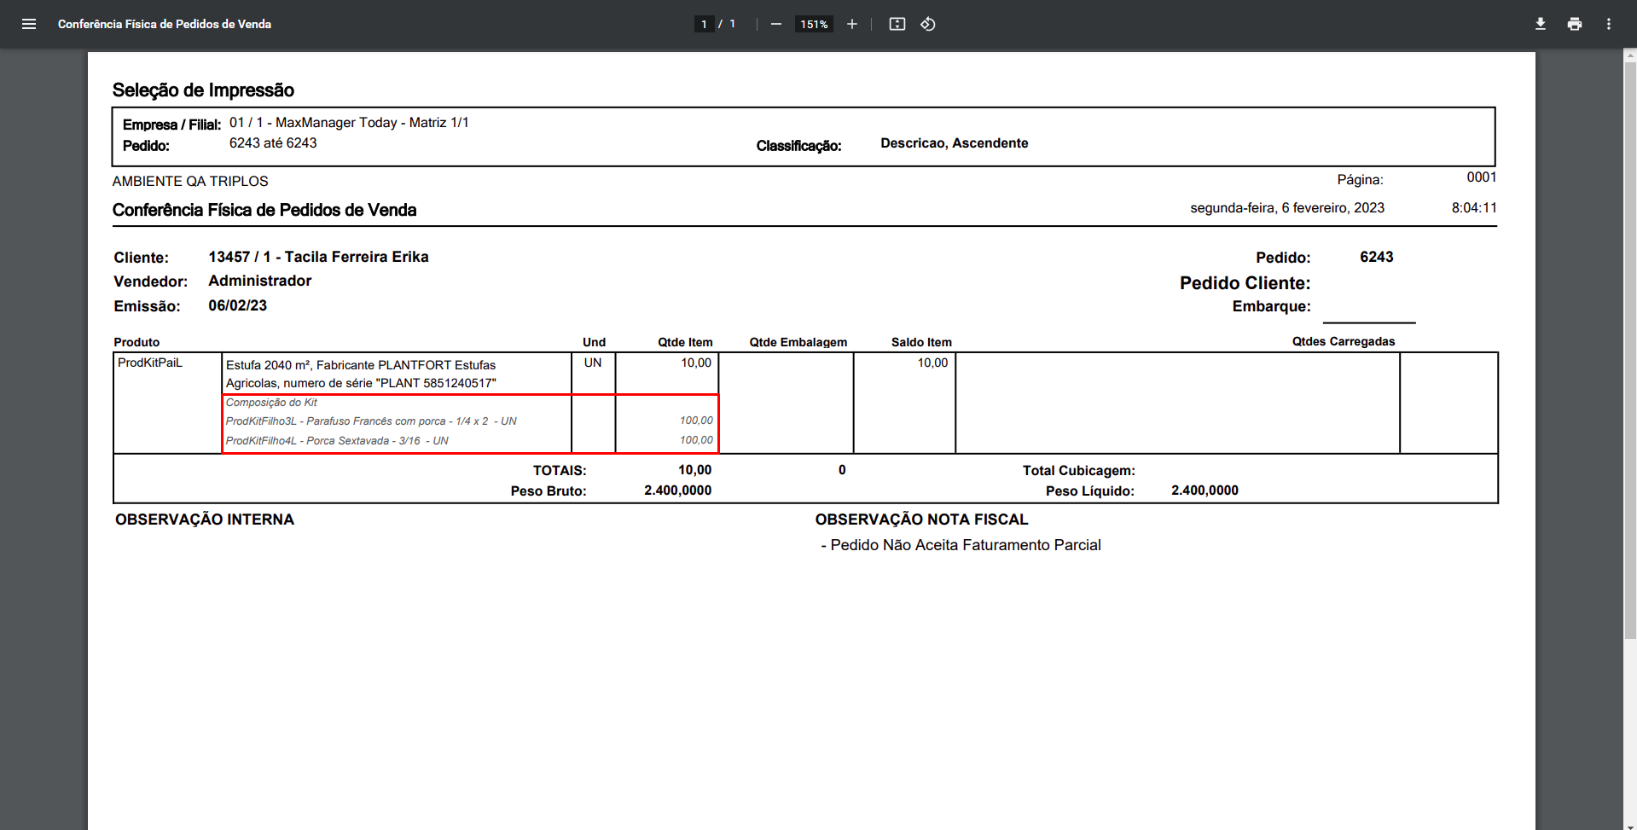Click Saldo Item value '10,00'

tap(932, 363)
